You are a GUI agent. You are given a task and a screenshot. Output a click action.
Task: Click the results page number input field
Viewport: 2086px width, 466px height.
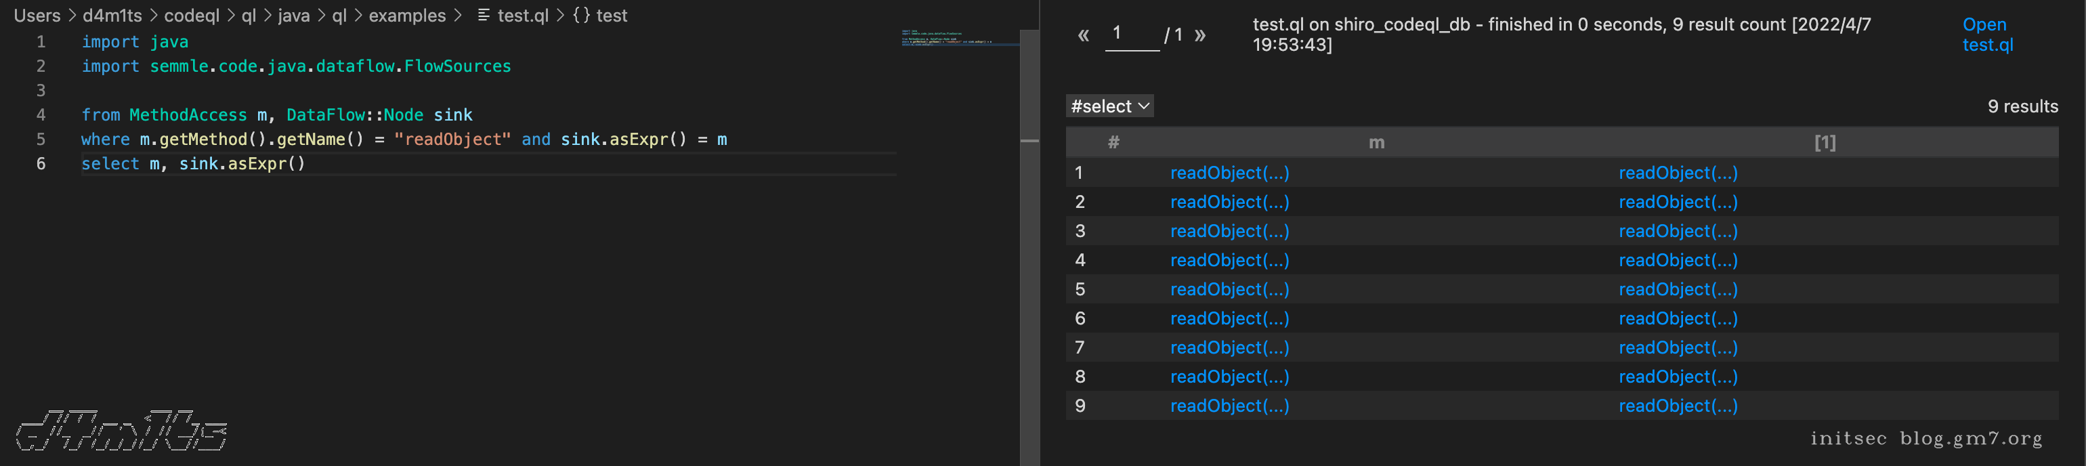[x=1131, y=34]
